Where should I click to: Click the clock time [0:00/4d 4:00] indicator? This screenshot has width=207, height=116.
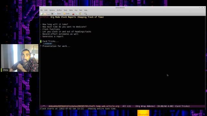pyautogui.click(x=165, y=106)
